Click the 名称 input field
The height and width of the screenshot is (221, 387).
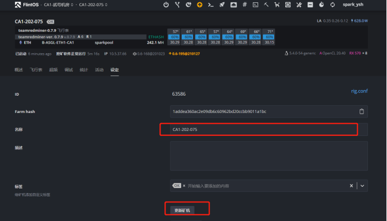269,129
